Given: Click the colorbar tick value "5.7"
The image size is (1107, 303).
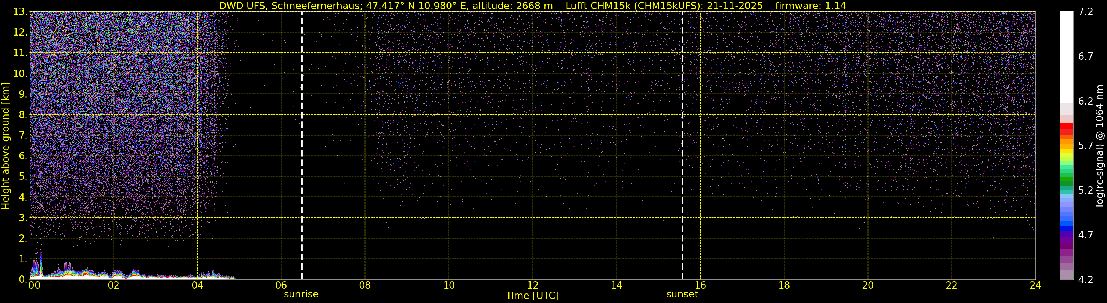Looking at the screenshot, I should 1086,146.
